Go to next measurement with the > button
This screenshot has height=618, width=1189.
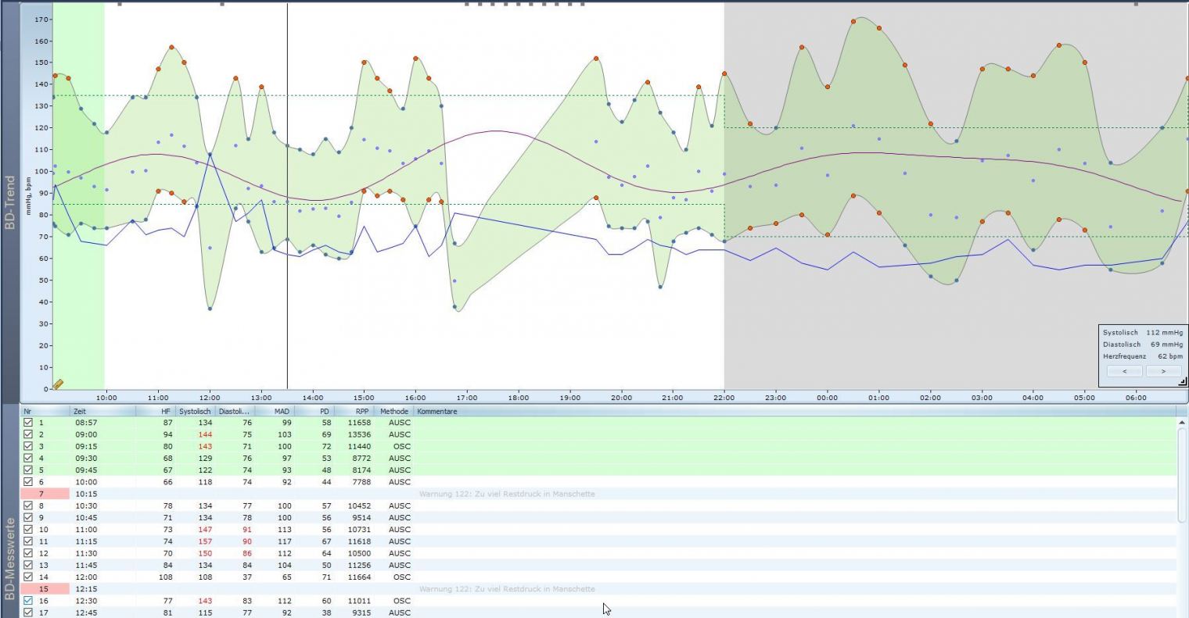1162,371
